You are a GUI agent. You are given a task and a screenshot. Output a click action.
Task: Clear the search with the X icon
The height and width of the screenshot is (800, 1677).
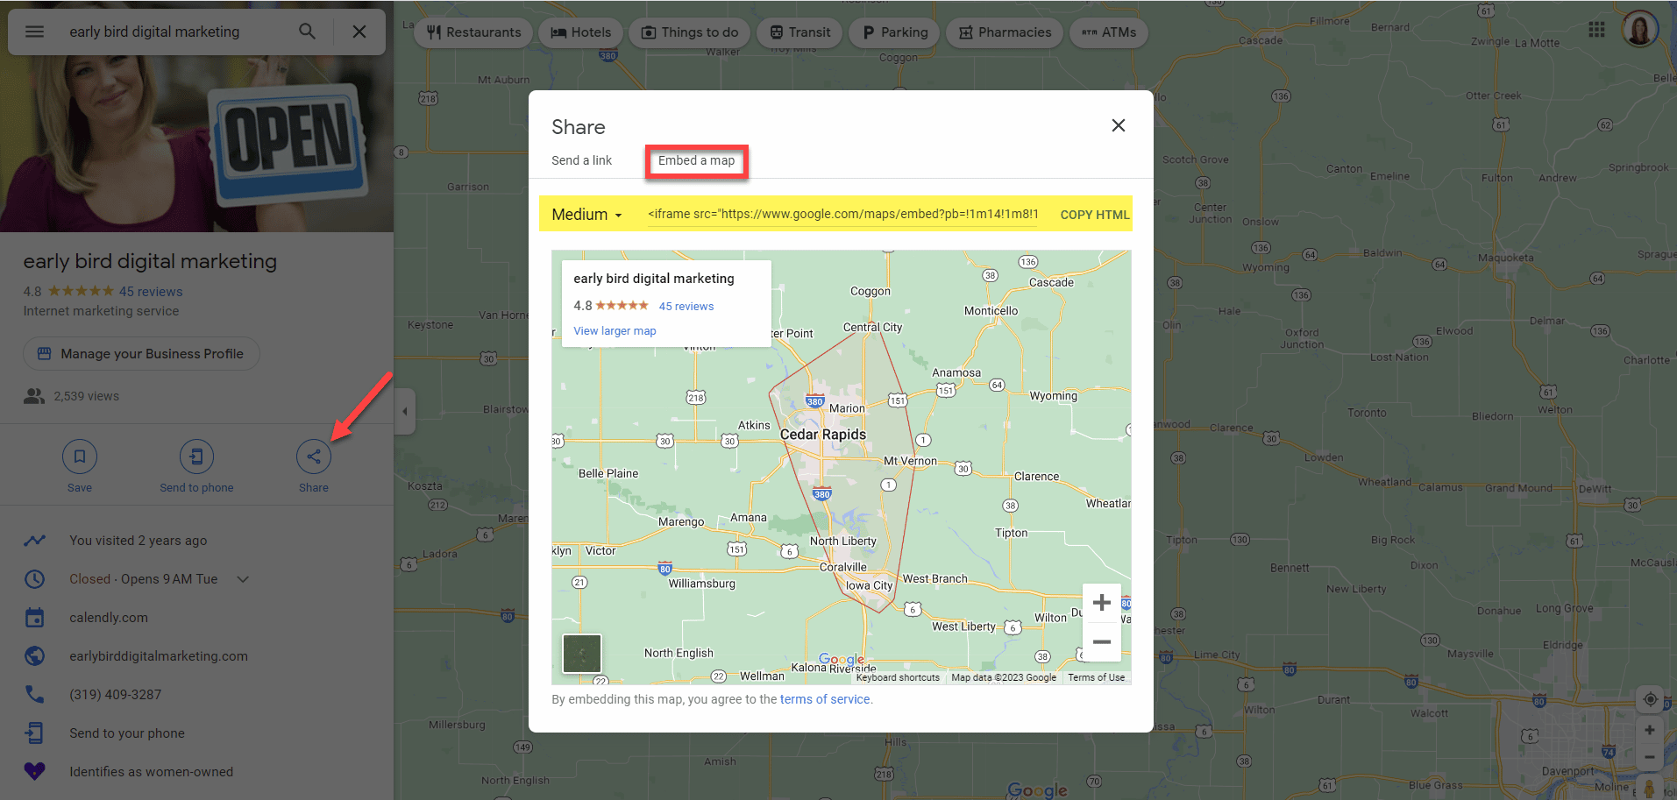click(359, 32)
